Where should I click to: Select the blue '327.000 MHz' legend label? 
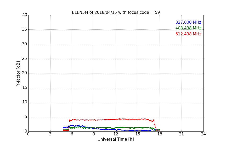[x=188, y=22]
